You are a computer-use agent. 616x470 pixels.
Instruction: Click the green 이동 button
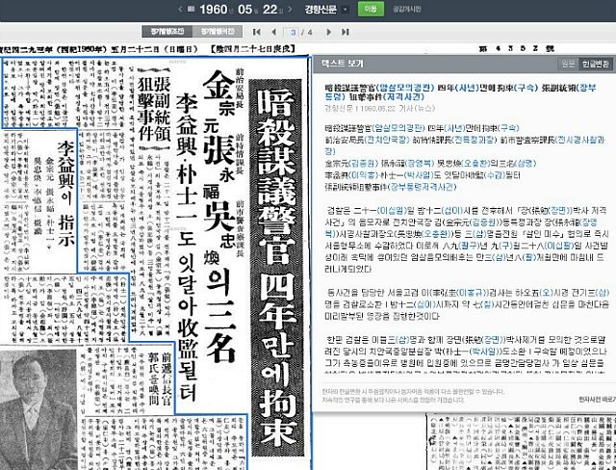tap(371, 9)
